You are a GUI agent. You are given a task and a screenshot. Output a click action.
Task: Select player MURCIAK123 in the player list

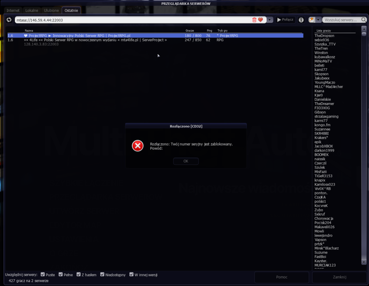pos(325,265)
